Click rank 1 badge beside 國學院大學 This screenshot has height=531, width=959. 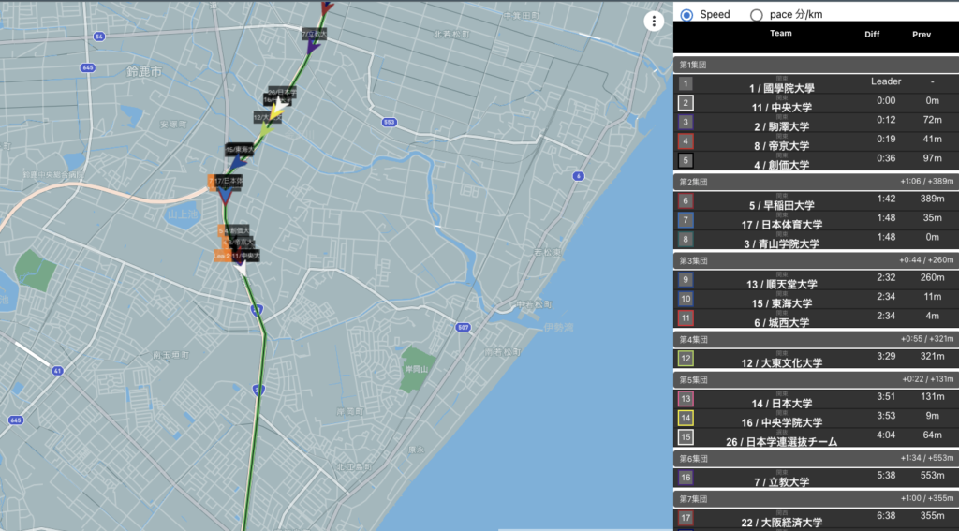coord(686,83)
